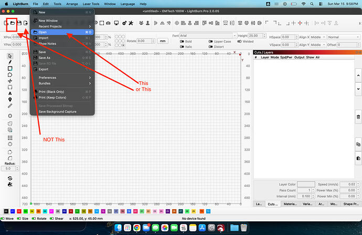362x235 pixels.
Task: Choose Import from the File menu
Action: click(62, 38)
